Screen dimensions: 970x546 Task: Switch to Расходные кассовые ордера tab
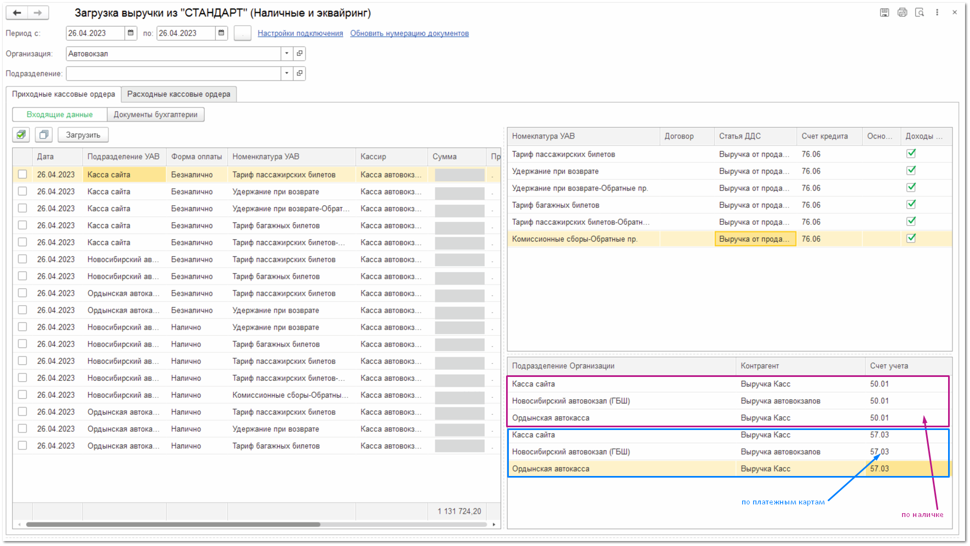179,94
